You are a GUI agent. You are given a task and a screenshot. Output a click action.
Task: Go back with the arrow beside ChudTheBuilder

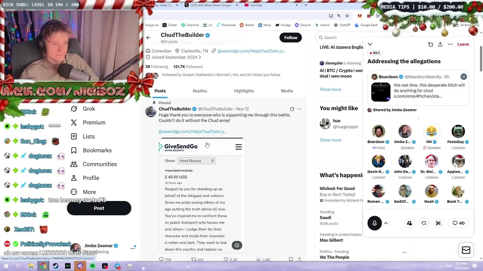pyautogui.click(x=148, y=38)
